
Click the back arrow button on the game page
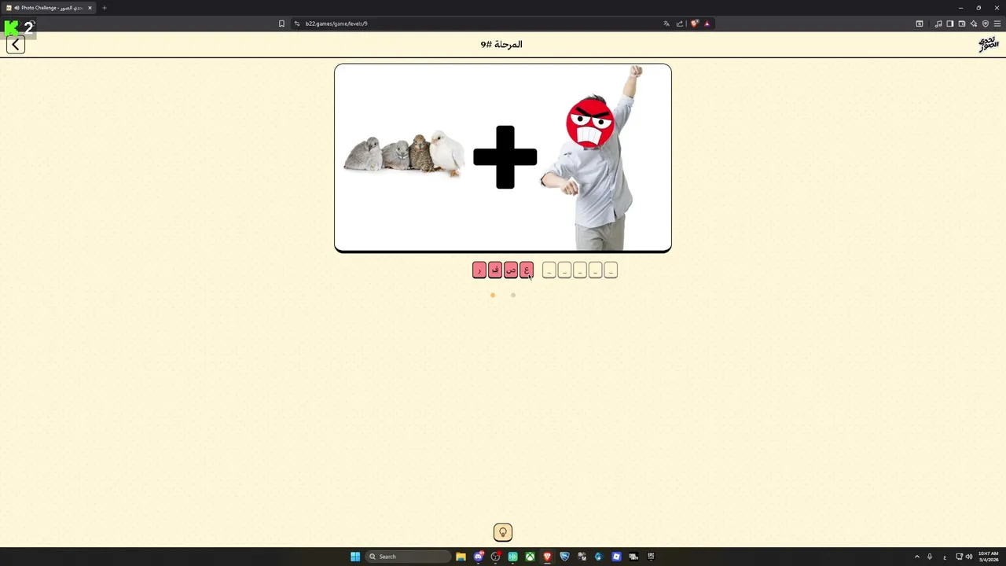(x=16, y=45)
